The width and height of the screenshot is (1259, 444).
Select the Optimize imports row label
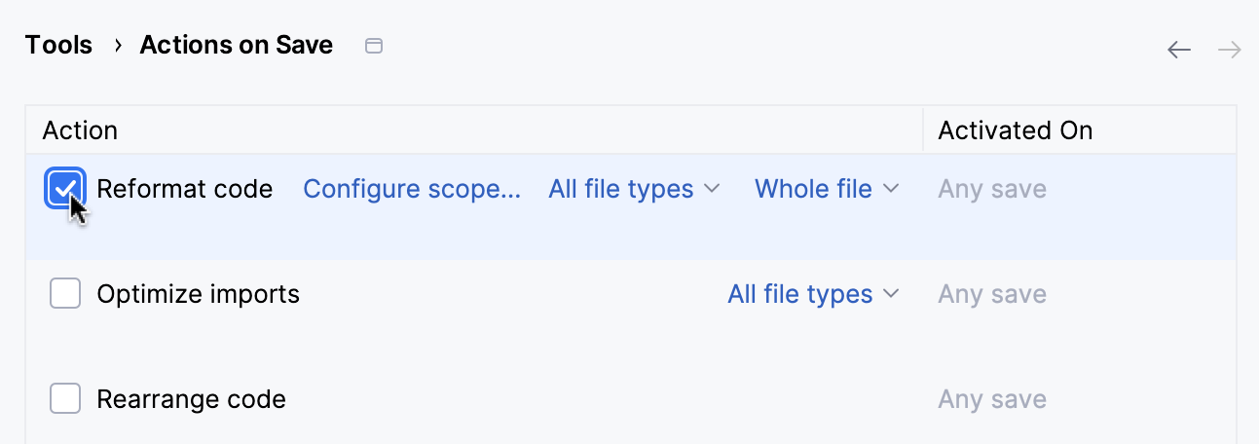199,294
